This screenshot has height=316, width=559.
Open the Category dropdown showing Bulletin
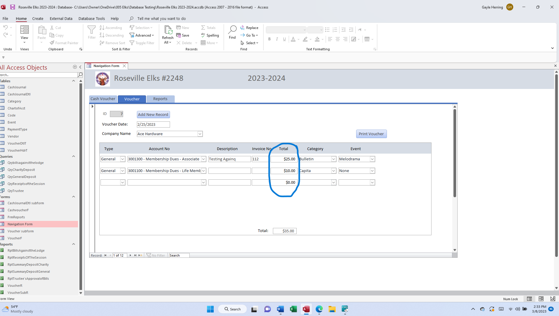pyautogui.click(x=333, y=159)
